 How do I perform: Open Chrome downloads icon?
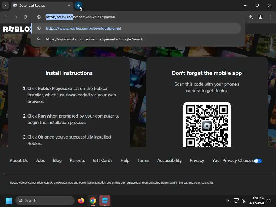coord(251,17)
